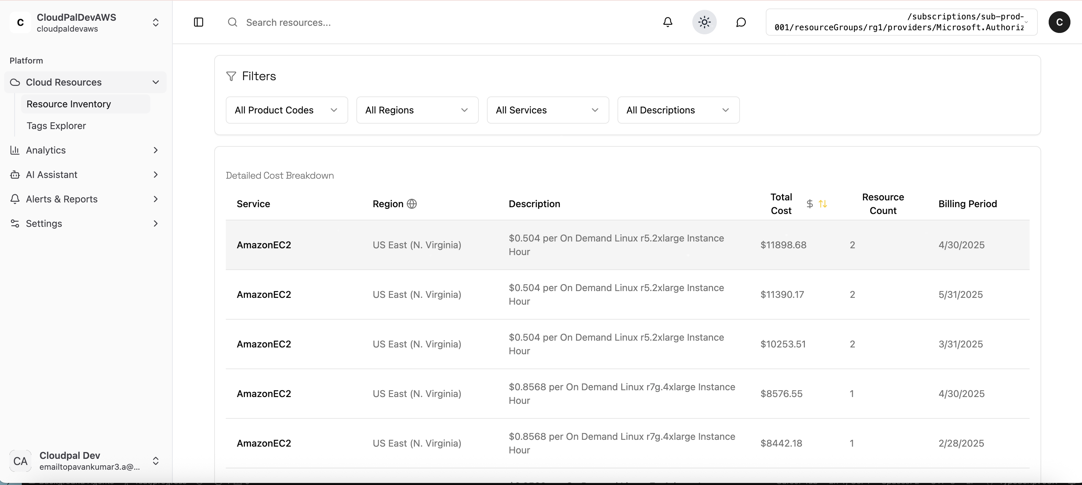The width and height of the screenshot is (1082, 485).
Task: Expand the Alerts & Reports chevron
Action: point(156,199)
